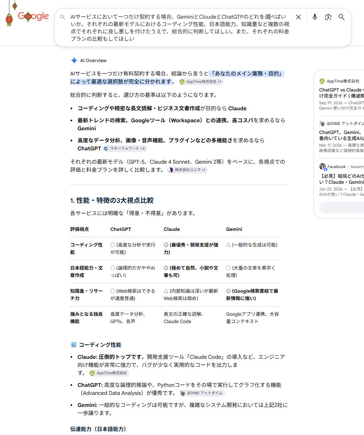Open the '【必見】結局どのAI' Facebook post link
Viewport: 364px width, 435px height.
pos(341,179)
